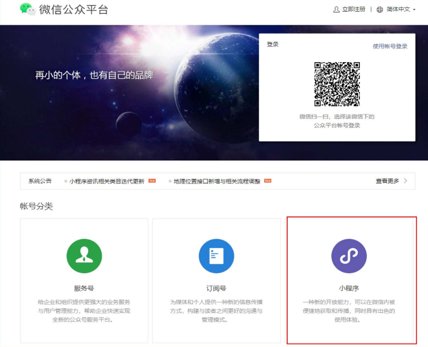This screenshot has width=428, height=347.
Task: Click the blue 订阅号 icon
Action: point(216,257)
